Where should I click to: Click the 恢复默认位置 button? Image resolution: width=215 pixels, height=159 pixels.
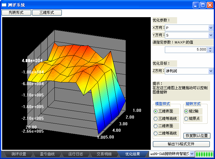197,135
